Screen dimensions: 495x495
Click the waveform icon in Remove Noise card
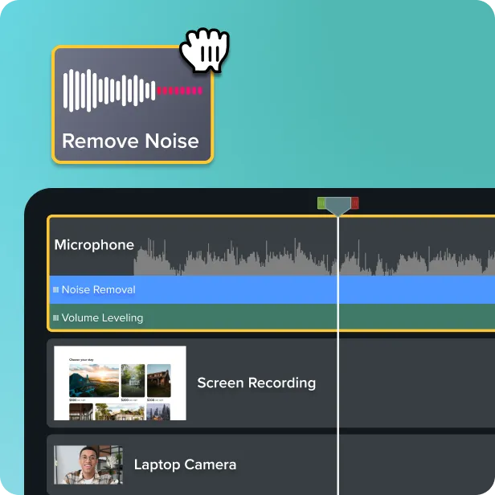pyautogui.click(x=133, y=91)
